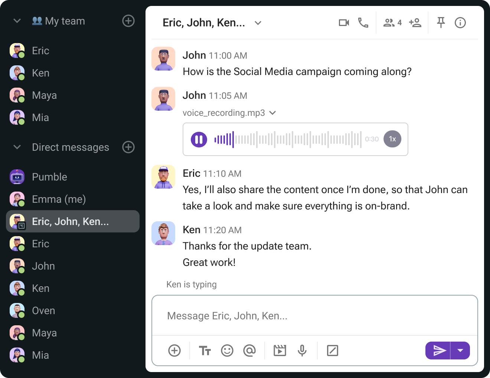This screenshot has width=490, height=378.
Task: Open direct message with Oven
Action: [43, 311]
